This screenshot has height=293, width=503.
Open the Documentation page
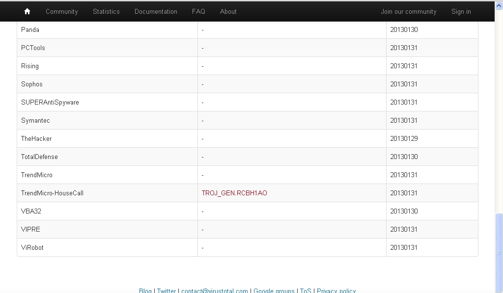tap(156, 12)
